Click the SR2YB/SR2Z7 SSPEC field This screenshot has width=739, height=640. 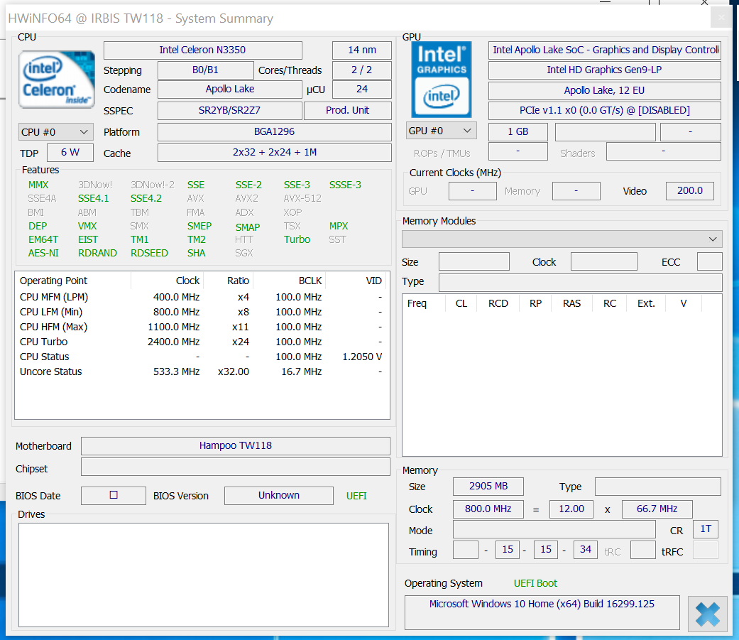230,110
